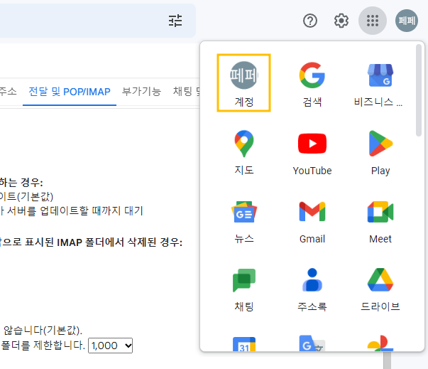Click the apps panel vertical scrollbar

[x=419, y=90]
